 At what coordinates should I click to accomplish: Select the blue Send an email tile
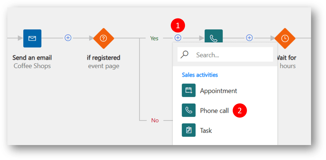tap(32, 38)
